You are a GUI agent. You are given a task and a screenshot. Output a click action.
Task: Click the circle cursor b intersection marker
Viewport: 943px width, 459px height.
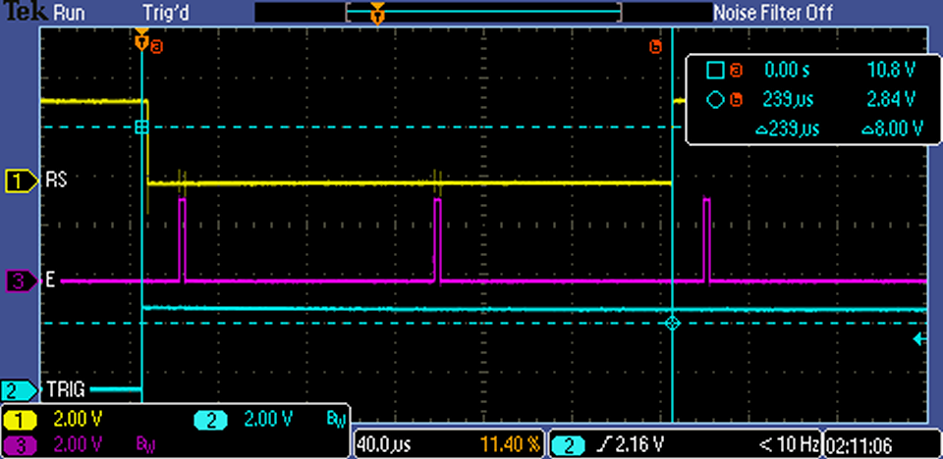pos(673,323)
